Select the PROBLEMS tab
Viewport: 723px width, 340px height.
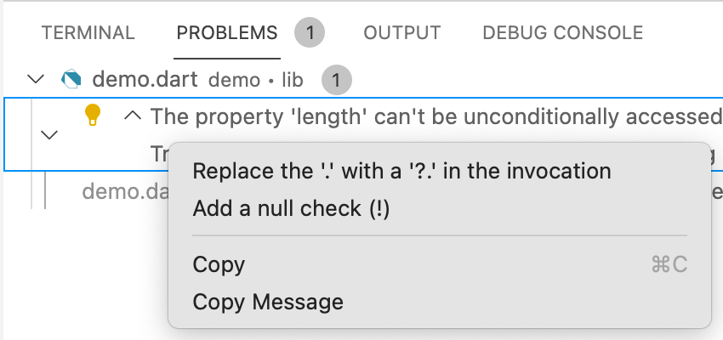click(227, 32)
